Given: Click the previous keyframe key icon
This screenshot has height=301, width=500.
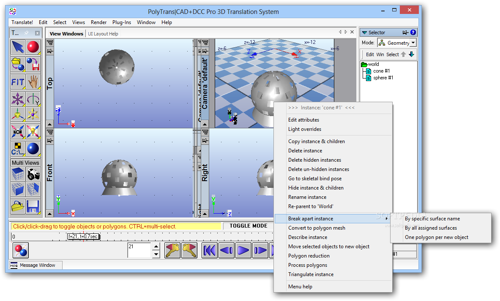Looking at the screenshot, I should point(172,250).
